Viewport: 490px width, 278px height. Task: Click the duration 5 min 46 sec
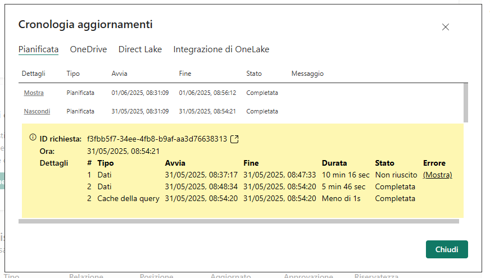tap(343, 187)
